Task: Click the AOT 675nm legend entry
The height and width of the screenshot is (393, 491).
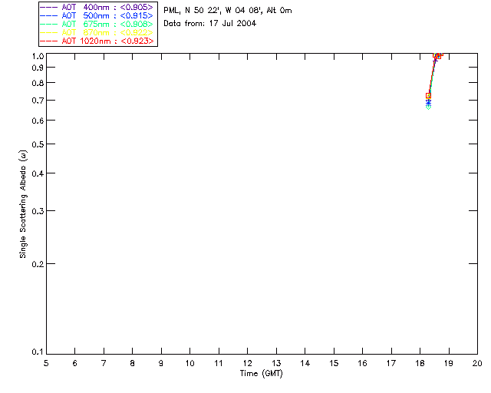Action: coord(97,24)
